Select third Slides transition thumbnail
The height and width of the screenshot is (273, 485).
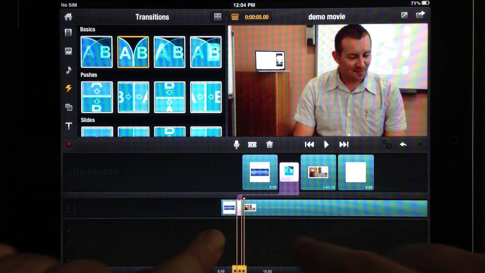[169, 132]
